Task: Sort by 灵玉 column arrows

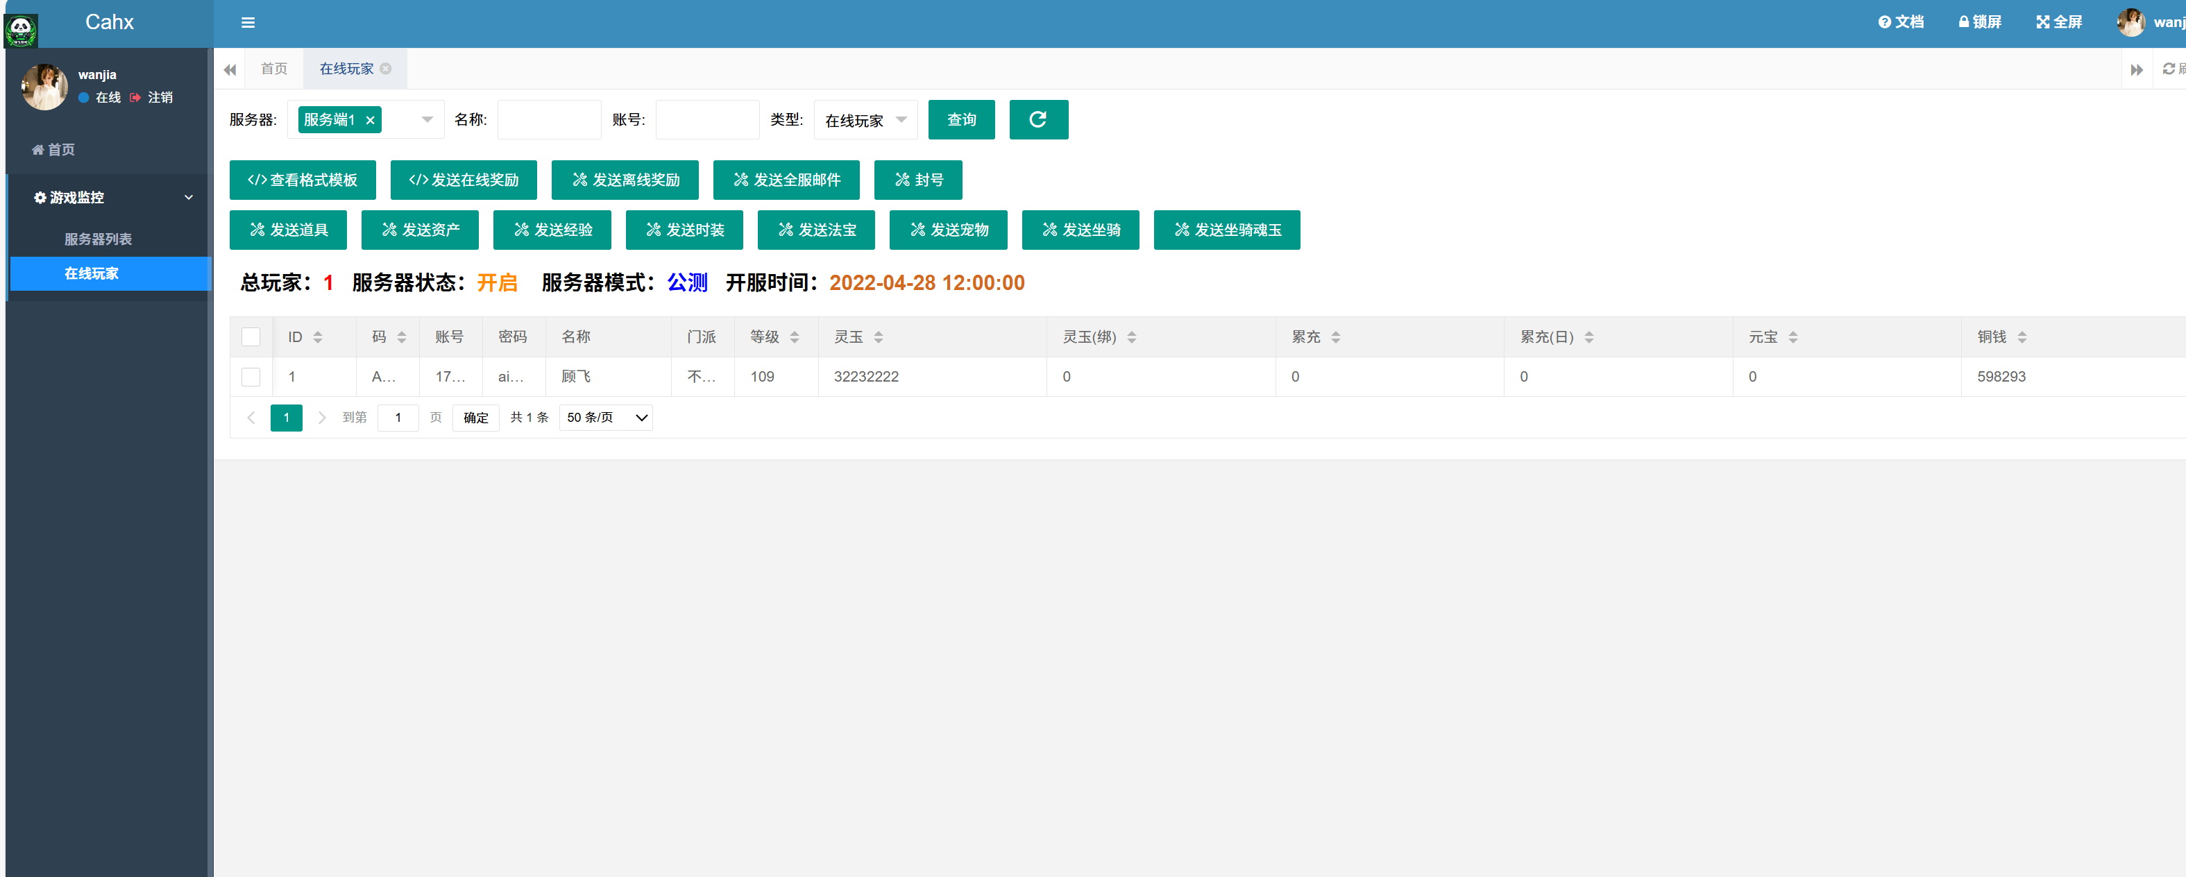Action: [879, 337]
